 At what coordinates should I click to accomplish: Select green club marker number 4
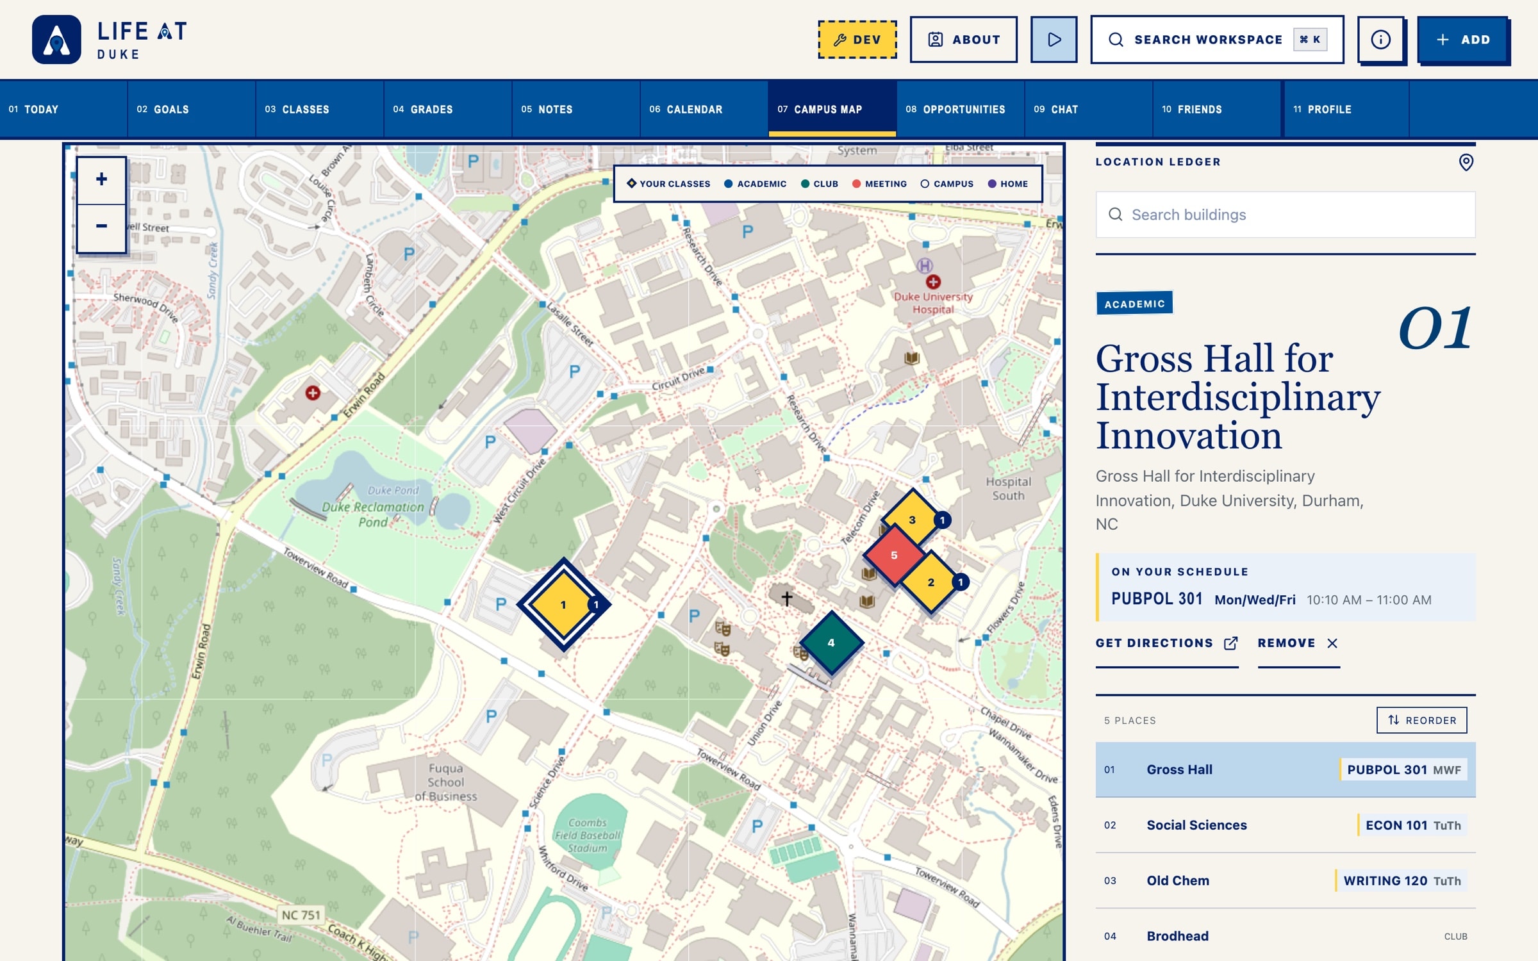coord(831,642)
